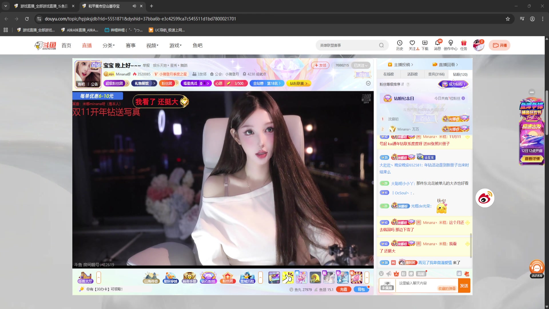Open the Weibo floating icon
Screen dimensions: 549x309
[485, 198]
